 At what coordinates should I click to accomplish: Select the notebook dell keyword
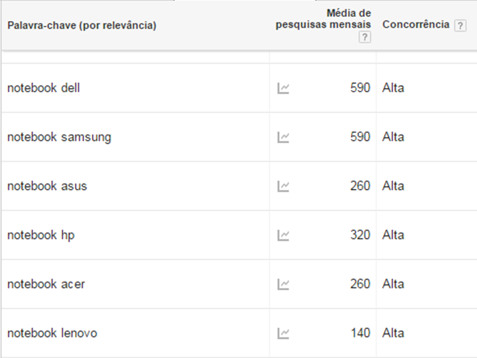(x=44, y=88)
